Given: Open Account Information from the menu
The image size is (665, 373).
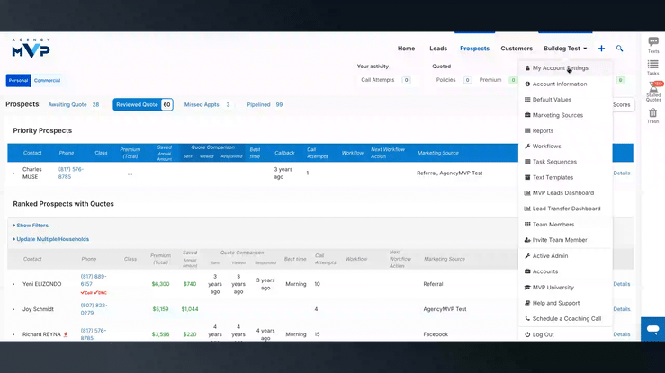Looking at the screenshot, I should click(x=560, y=84).
